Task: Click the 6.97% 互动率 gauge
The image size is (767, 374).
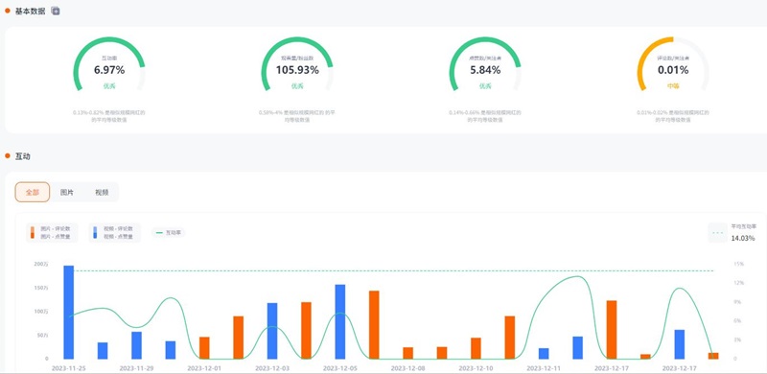Action: [109, 64]
